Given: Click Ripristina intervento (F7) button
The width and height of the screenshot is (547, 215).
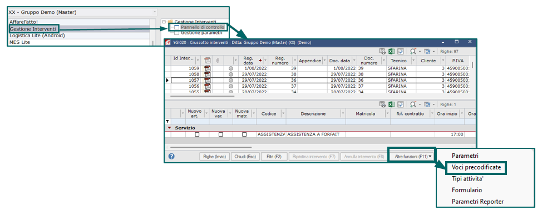Looking at the screenshot, I should pos(314,157).
